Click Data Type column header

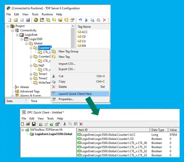(x=159, y=130)
